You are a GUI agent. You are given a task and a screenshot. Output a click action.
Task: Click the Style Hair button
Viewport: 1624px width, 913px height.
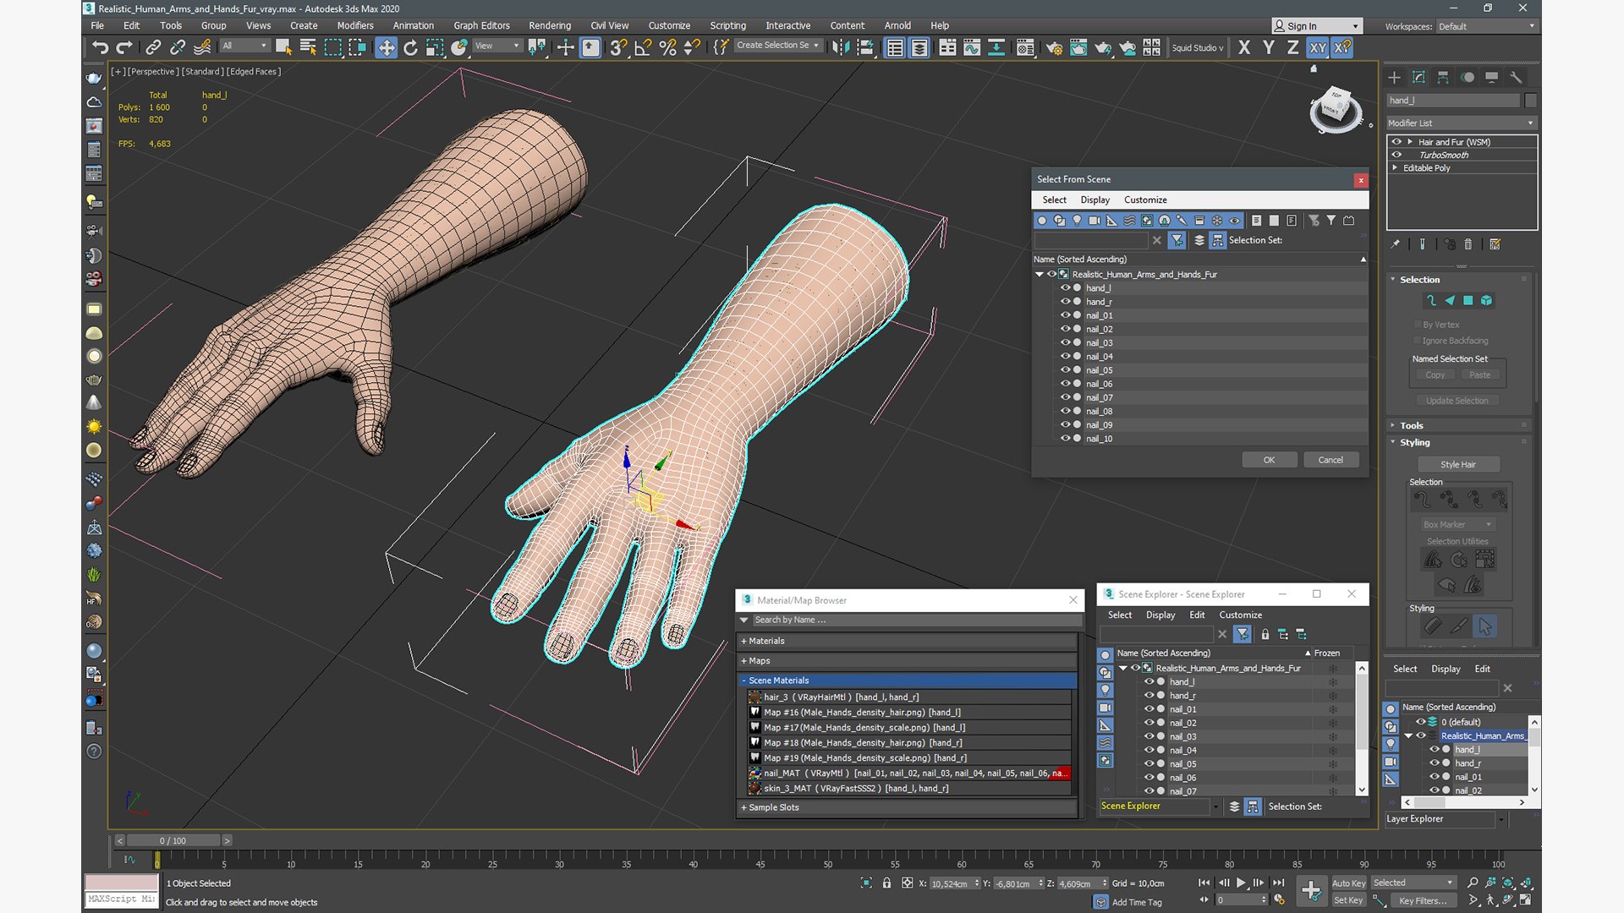pos(1458,464)
